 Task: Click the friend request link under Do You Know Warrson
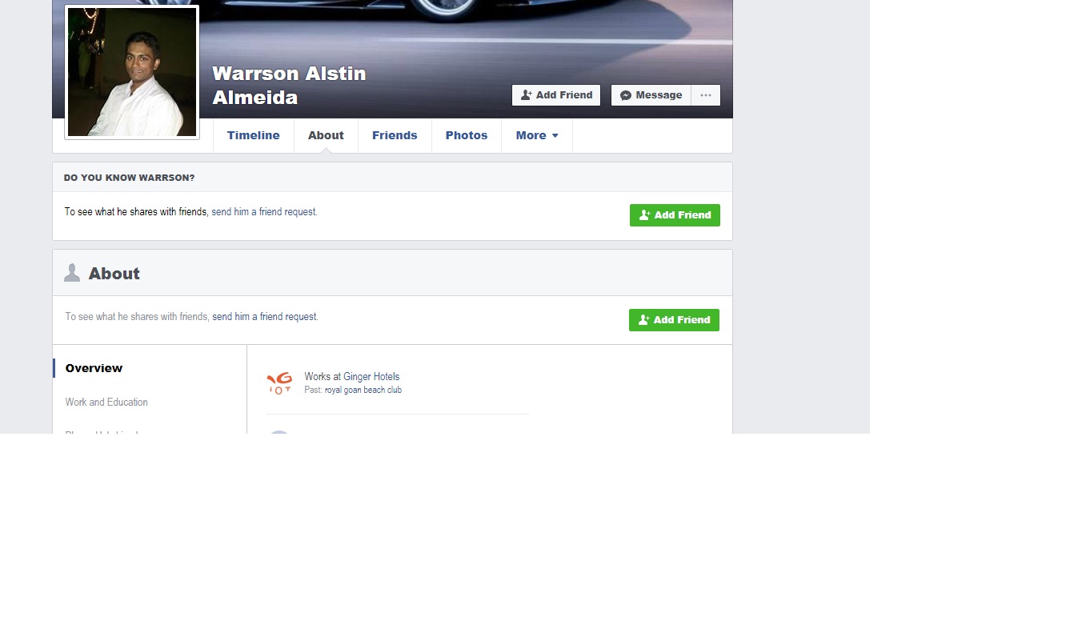coord(264,212)
